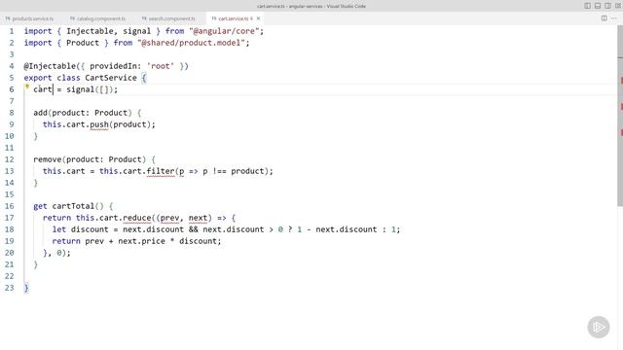Viewport: 623px width, 350px height.
Task: Click the "CartService" class name
Action: tap(111, 78)
